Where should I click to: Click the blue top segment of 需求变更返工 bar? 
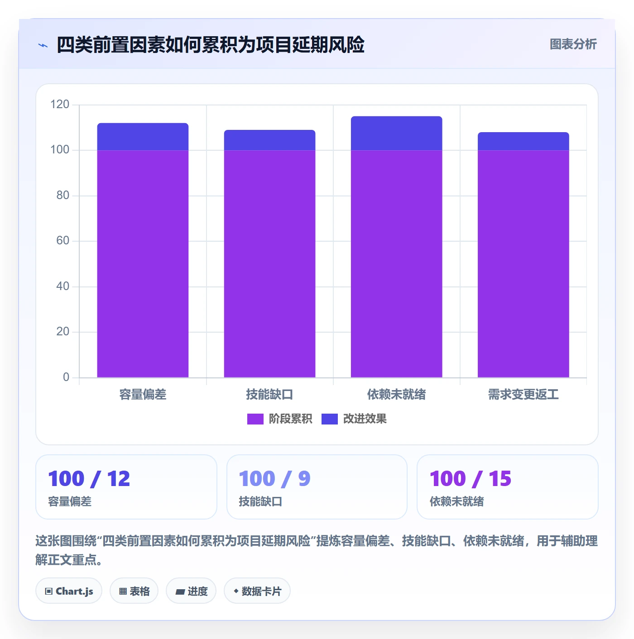point(523,141)
